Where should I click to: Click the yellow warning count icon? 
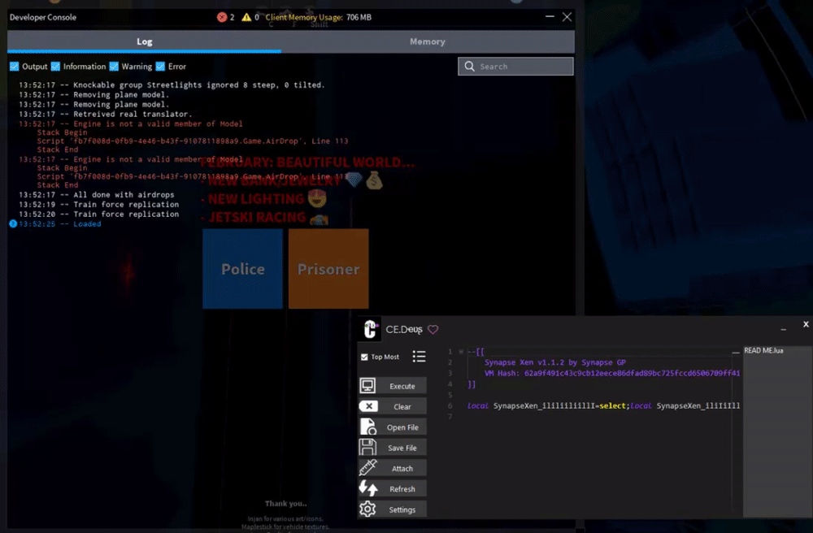click(246, 17)
